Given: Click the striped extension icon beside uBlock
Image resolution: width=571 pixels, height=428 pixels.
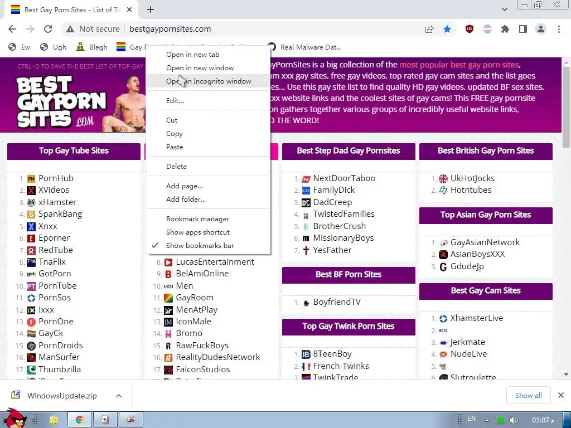Looking at the screenshot, I should (x=487, y=29).
